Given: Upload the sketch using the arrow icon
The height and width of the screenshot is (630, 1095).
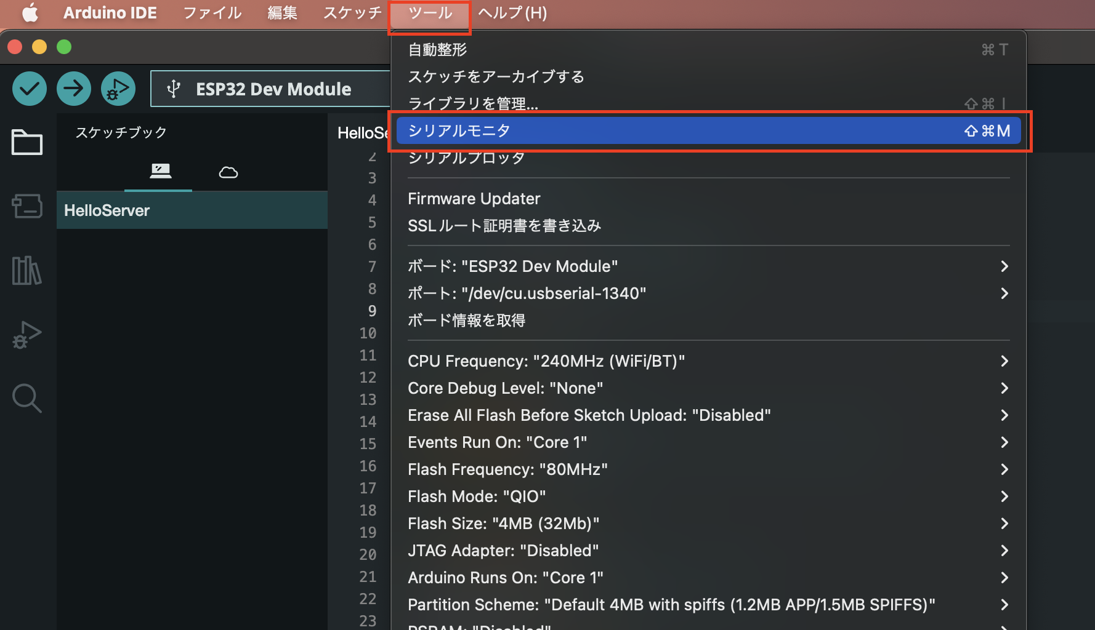Looking at the screenshot, I should tap(73, 89).
